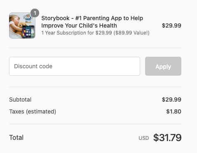Click the quantity badge on product image
This screenshot has width=197, height=153.
(x=35, y=13)
